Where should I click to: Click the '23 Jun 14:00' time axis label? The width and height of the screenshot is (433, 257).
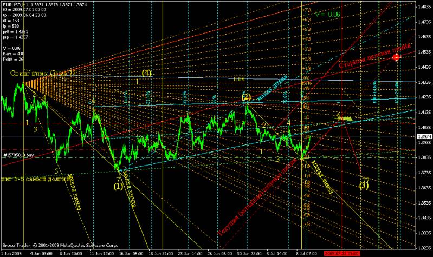pyautogui.click(x=191, y=253)
